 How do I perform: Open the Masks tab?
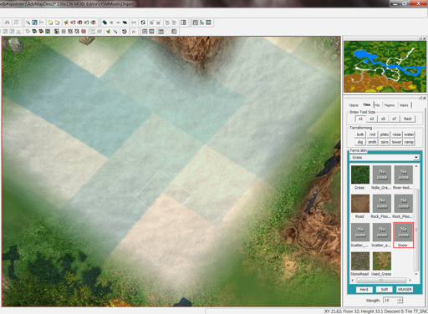pos(404,105)
